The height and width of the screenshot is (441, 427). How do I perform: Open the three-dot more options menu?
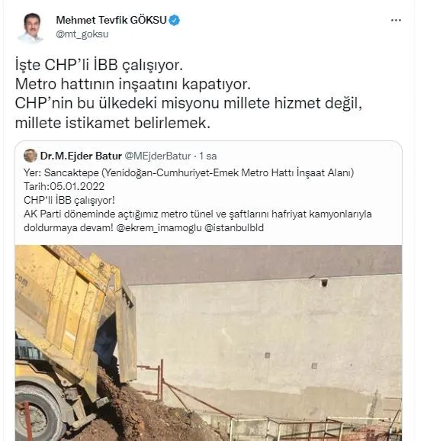pyautogui.click(x=396, y=21)
